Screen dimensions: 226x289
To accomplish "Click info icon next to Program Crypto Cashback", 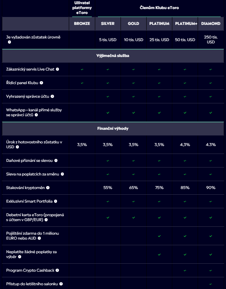I will (x=57, y=271).
